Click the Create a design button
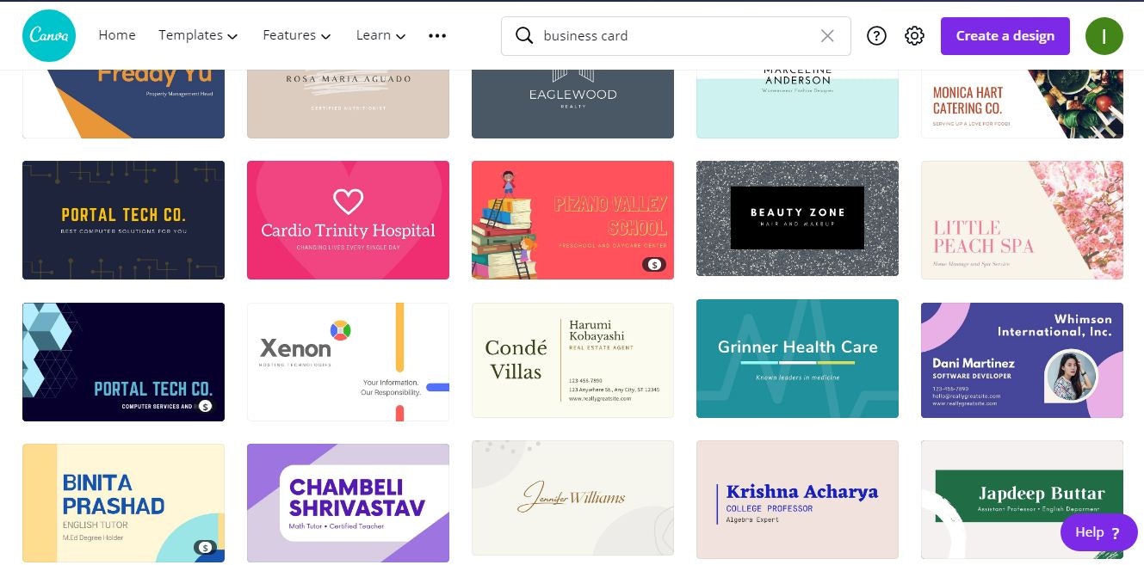Screen dimensions: 1144x565 [x=1005, y=36]
